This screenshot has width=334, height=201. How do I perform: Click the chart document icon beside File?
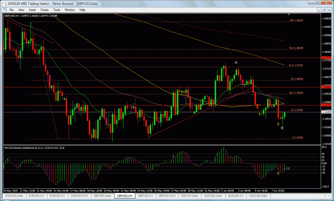click(5, 10)
